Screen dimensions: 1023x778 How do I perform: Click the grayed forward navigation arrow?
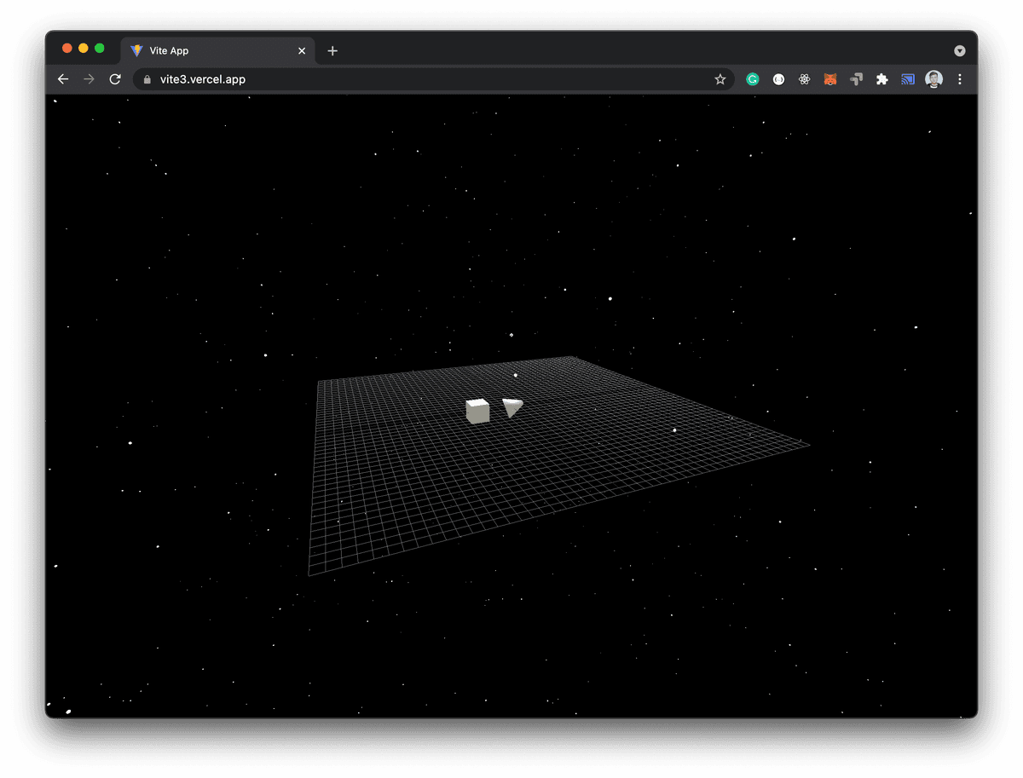point(89,78)
